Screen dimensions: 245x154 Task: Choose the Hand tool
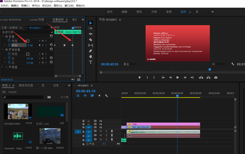(91, 57)
